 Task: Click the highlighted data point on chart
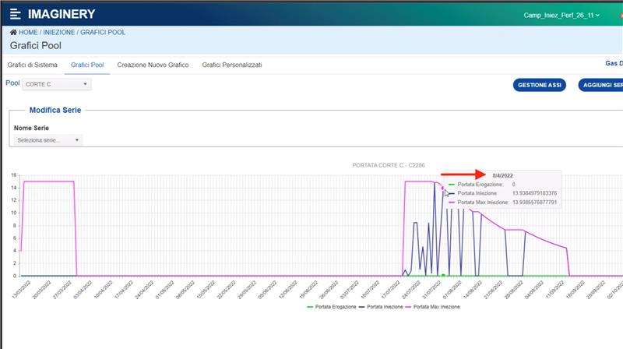click(442, 189)
